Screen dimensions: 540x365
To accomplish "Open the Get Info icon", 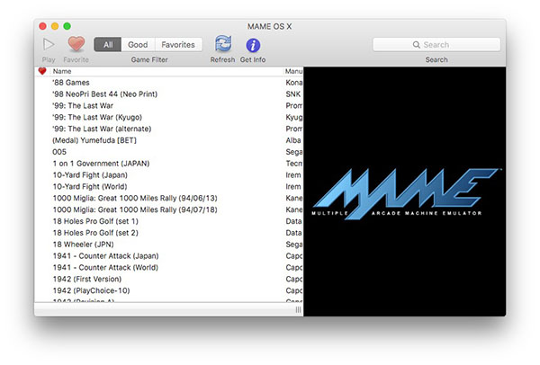I will pos(253,45).
